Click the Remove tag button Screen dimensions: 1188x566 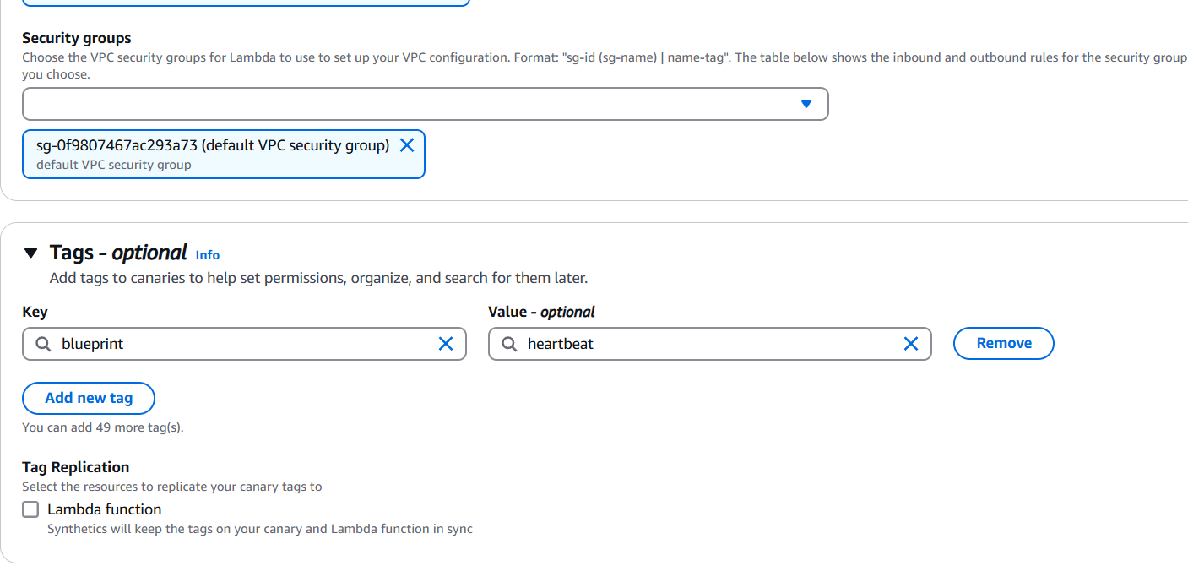click(x=1004, y=343)
